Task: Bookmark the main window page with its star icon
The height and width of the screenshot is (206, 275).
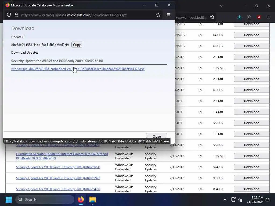Action: coord(212,17)
